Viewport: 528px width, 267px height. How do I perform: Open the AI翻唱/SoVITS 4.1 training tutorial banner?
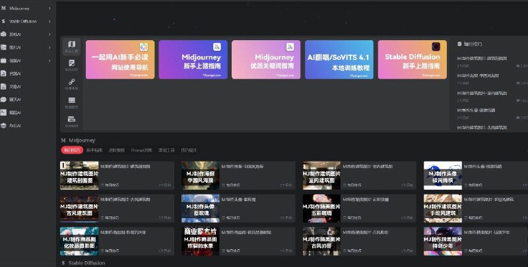[339, 59]
